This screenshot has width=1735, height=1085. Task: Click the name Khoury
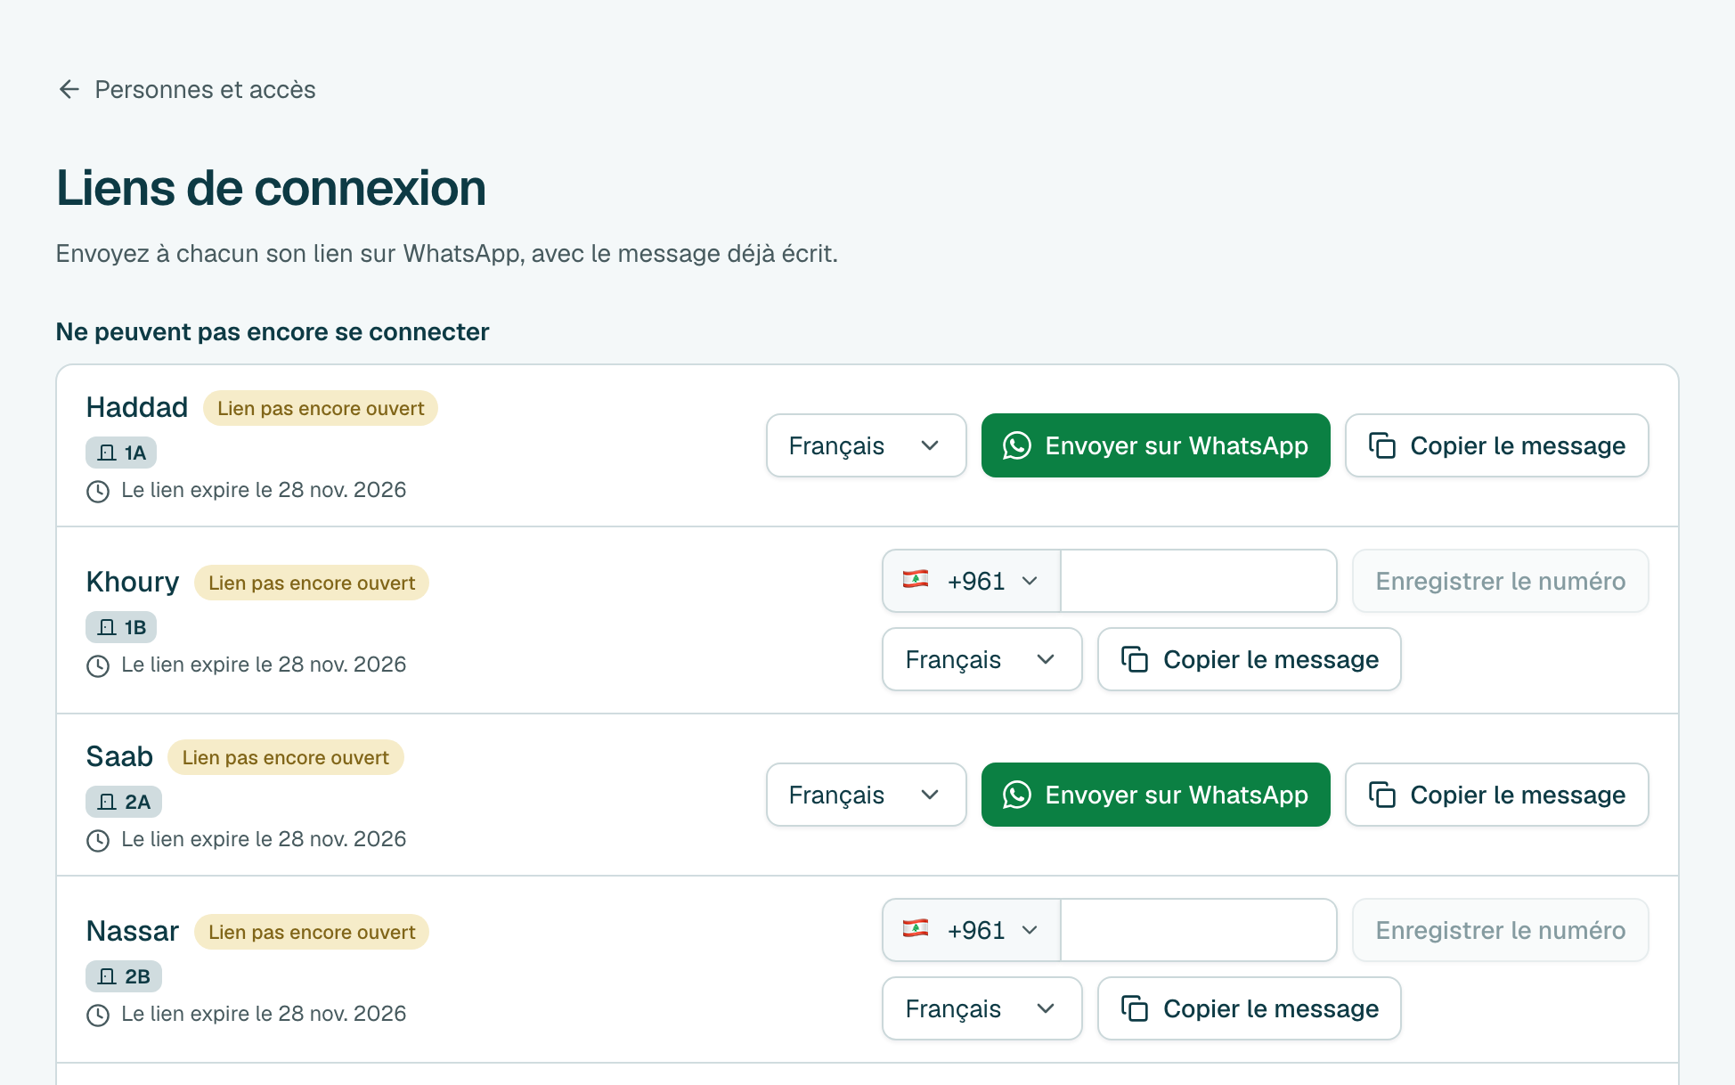click(133, 582)
